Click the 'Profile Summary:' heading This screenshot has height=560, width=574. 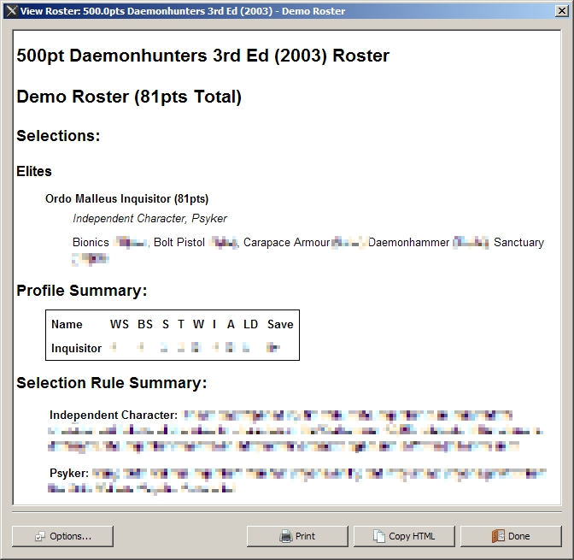pos(82,291)
